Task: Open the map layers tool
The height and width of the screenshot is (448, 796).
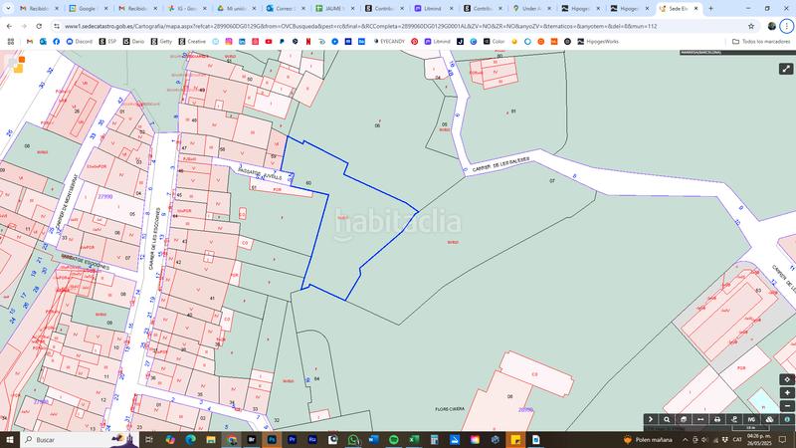Action: click(x=770, y=420)
